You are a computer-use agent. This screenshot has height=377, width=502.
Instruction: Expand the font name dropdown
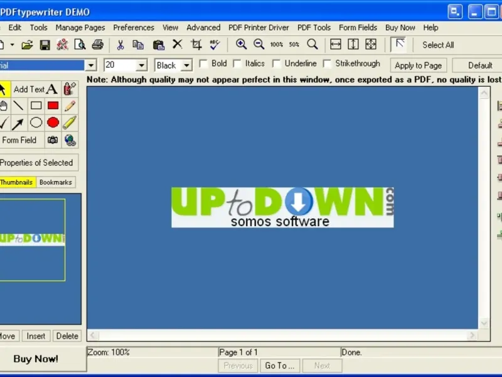click(x=91, y=65)
